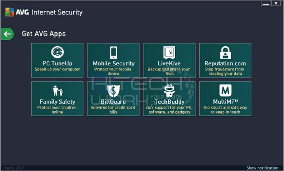Click the 'Internet Security' product title
Screen dimensions: 284x171
tap(57, 12)
